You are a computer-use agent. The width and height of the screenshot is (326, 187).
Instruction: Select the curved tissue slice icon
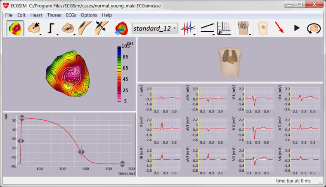85,28
